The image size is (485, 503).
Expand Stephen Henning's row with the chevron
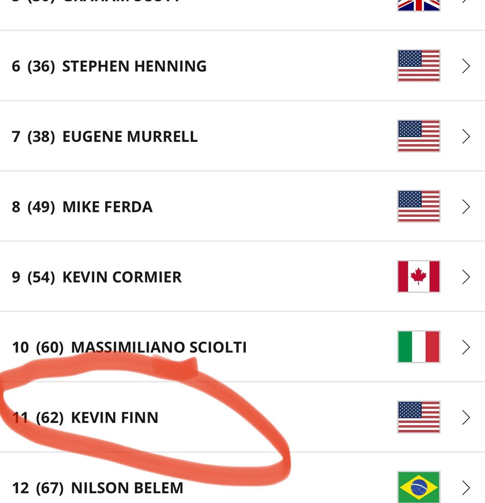pos(466,66)
